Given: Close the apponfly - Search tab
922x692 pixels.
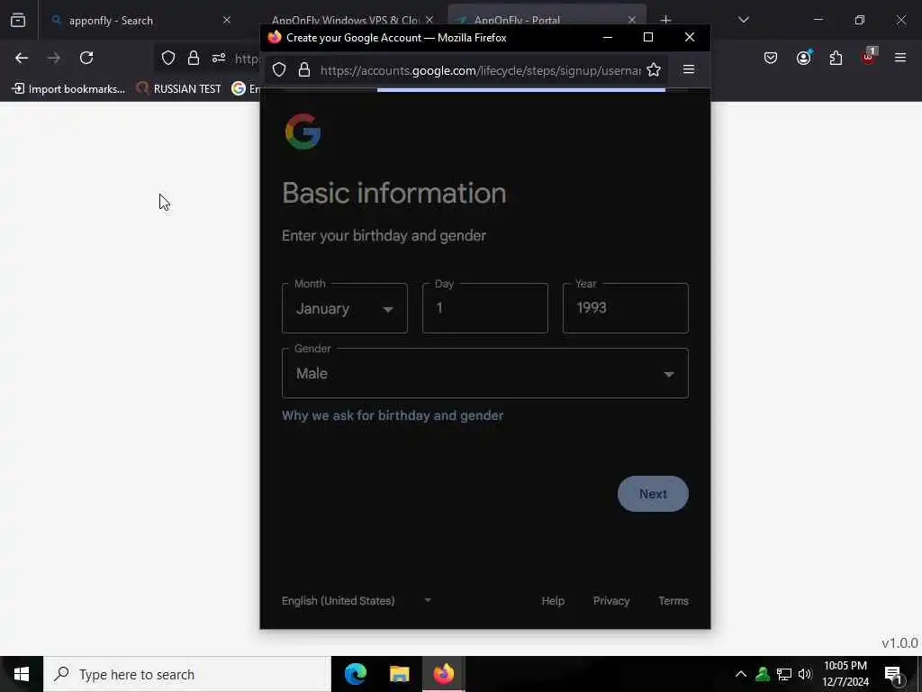Looking at the screenshot, I should tap(227, 20).
